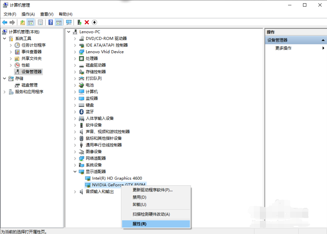327x234 pixels.
Task: Choose 卸载(U) in context menu
Action: (x=156, y=205)
